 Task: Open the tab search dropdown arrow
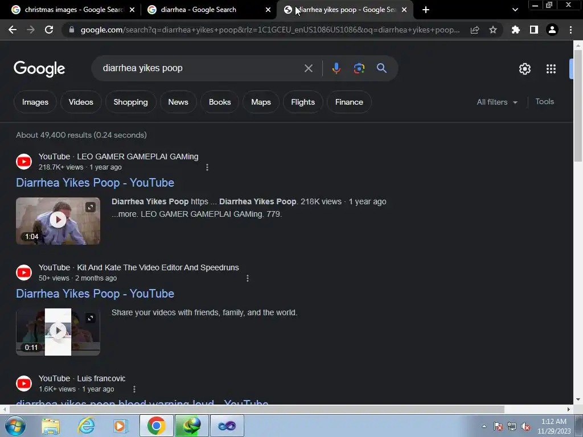pyautogui.click(x=515, y=10)
